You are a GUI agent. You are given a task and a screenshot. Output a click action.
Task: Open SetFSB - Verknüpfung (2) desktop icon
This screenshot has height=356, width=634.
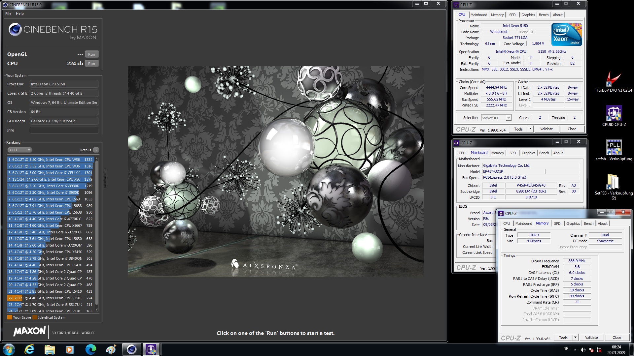(614, 187)
